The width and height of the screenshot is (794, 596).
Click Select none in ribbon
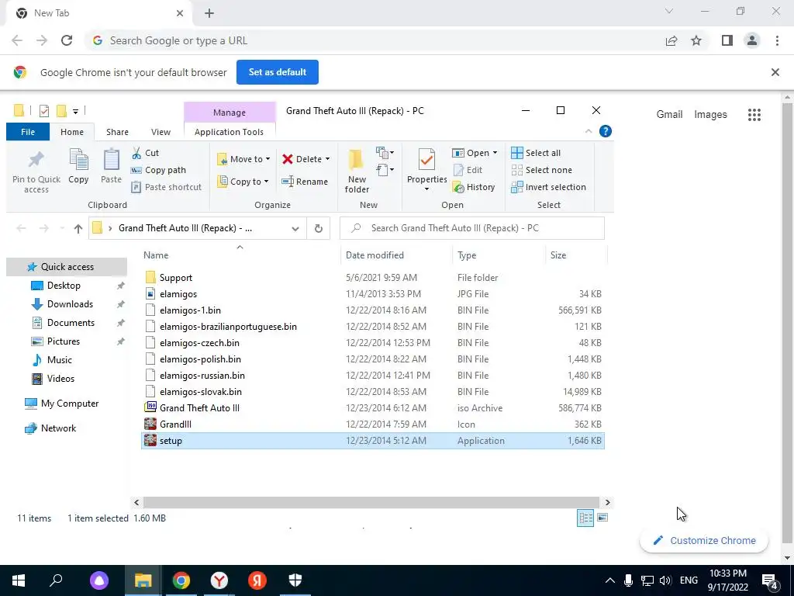542,170
